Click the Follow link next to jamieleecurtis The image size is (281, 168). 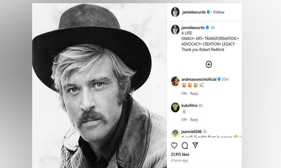219,12
